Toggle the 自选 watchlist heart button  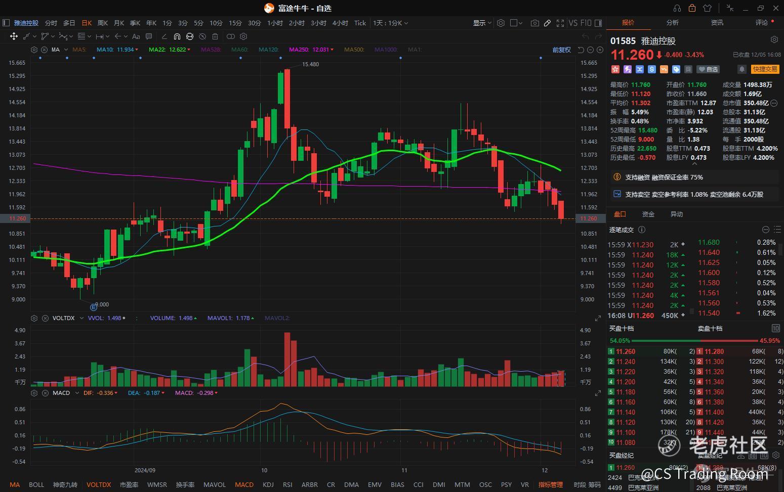point(708,69)
